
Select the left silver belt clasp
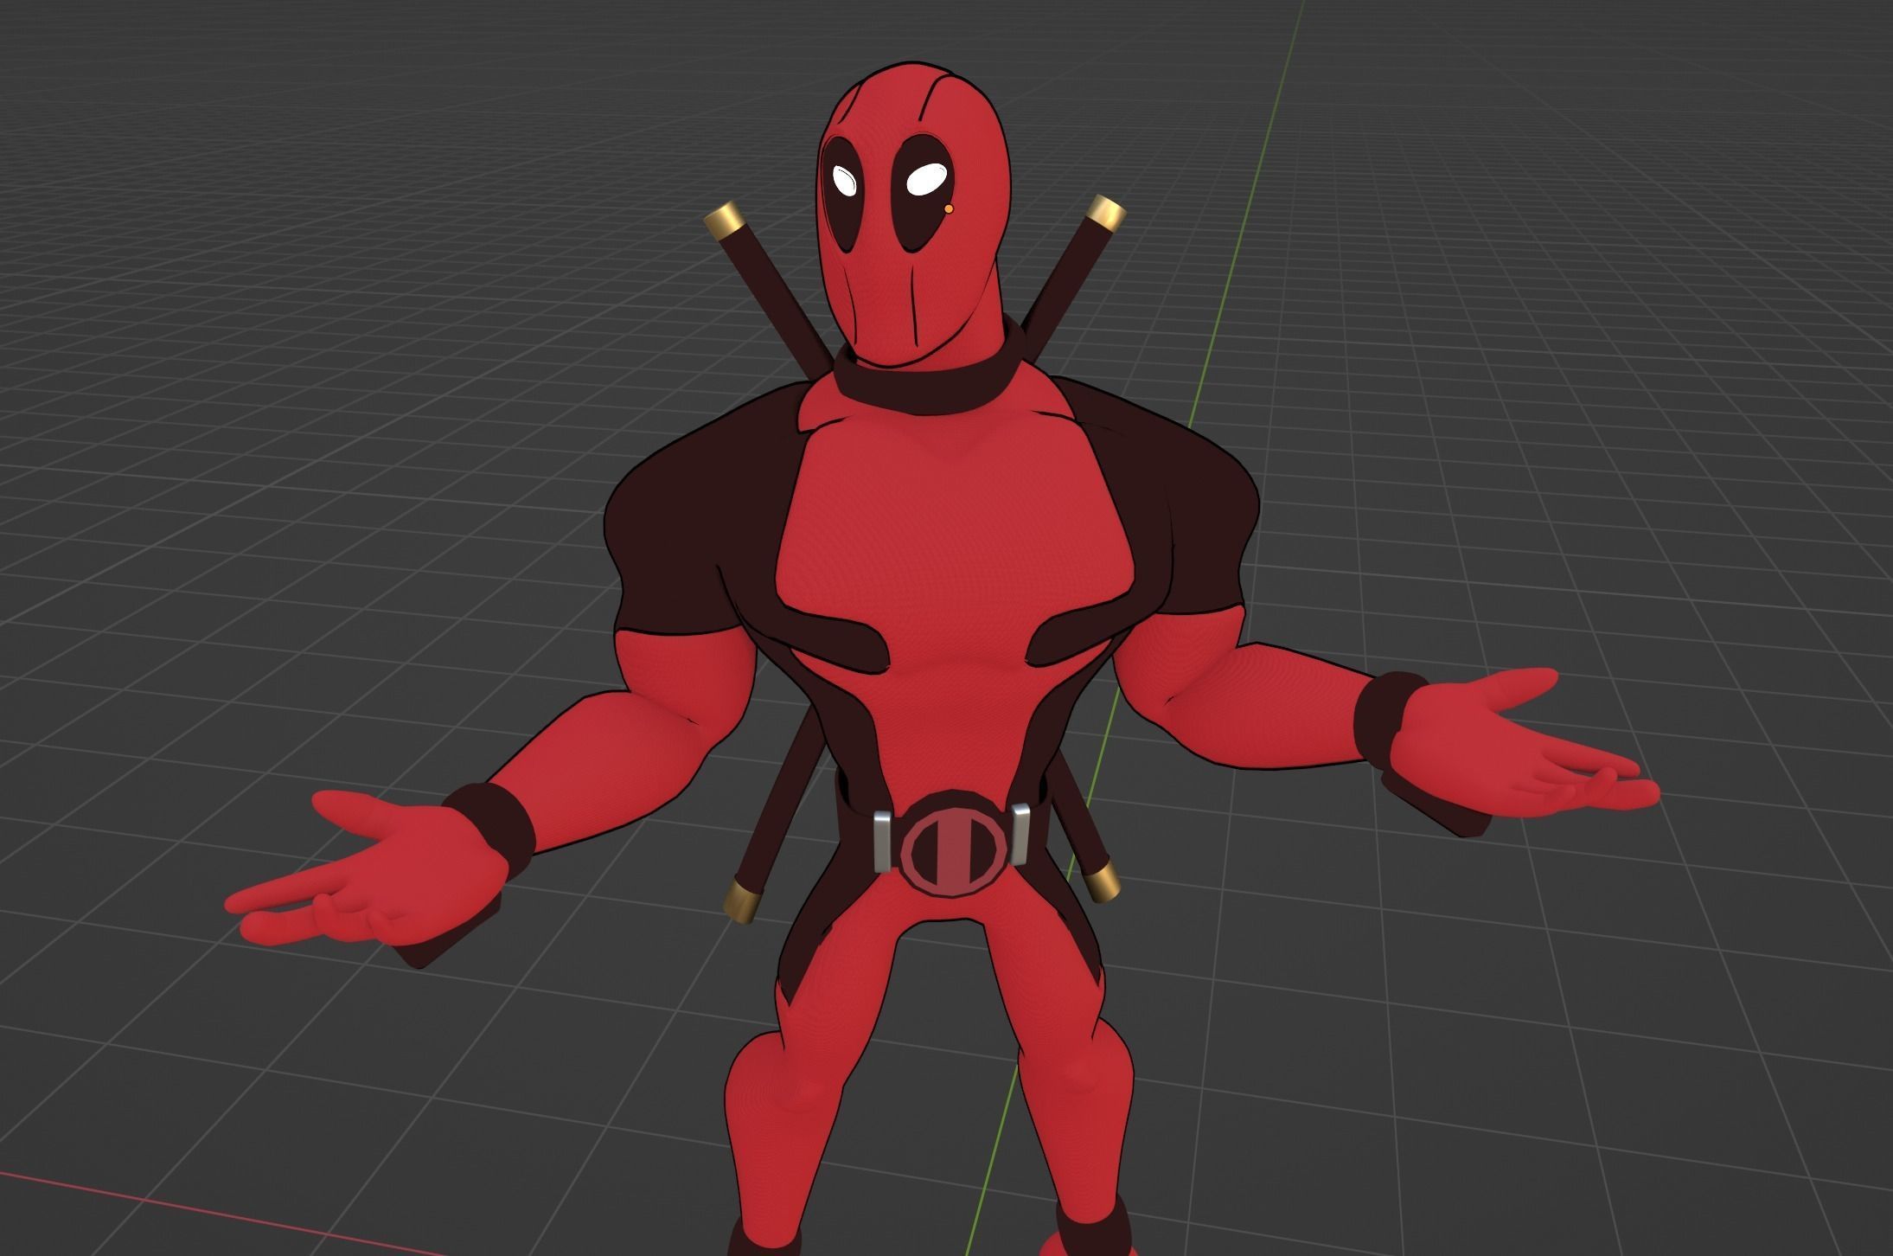[x=882, y=840]
